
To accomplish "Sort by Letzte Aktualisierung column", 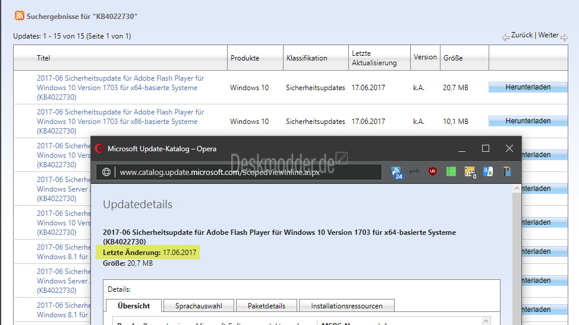I will click(374, 58).
